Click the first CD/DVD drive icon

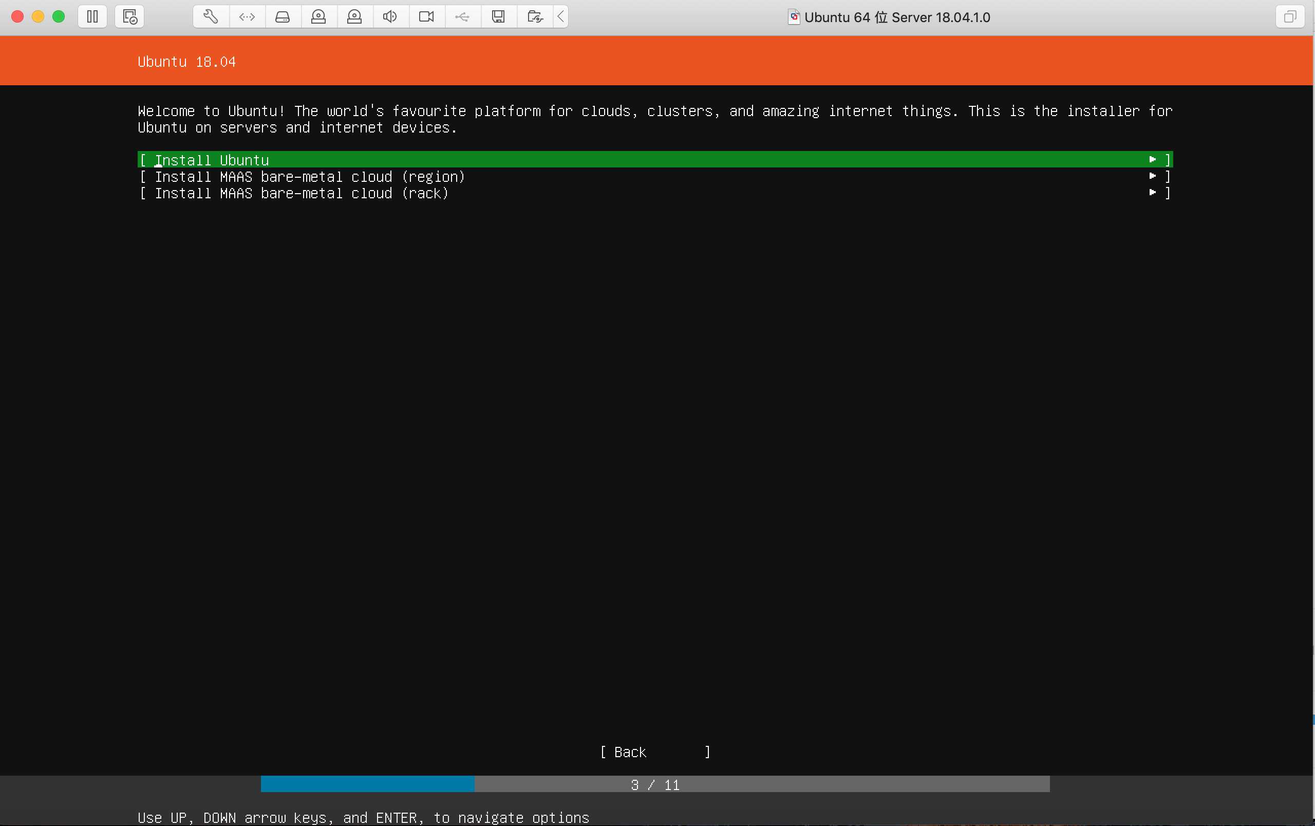coord(318,17)
